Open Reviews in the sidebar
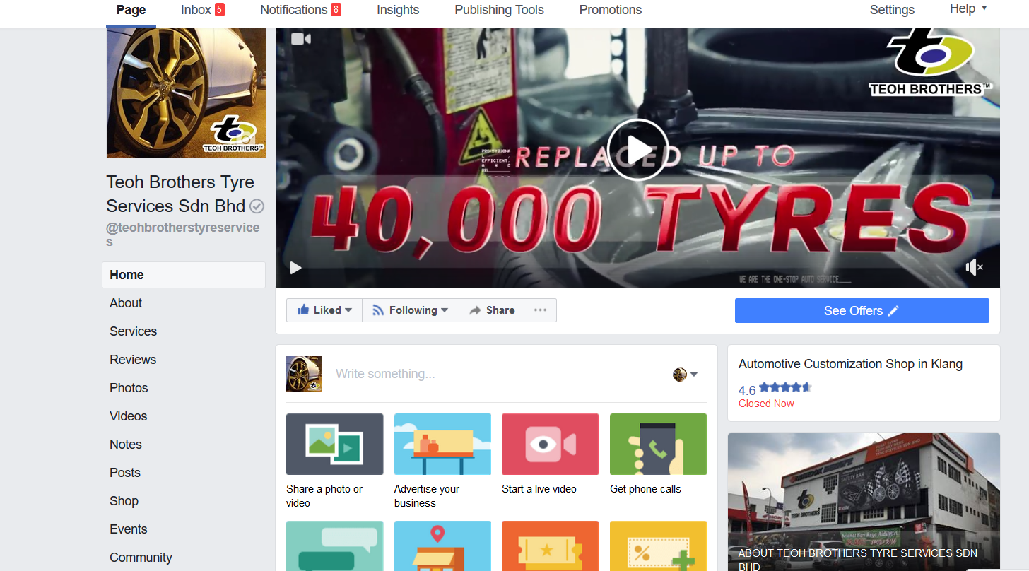 tap(133, 360)
